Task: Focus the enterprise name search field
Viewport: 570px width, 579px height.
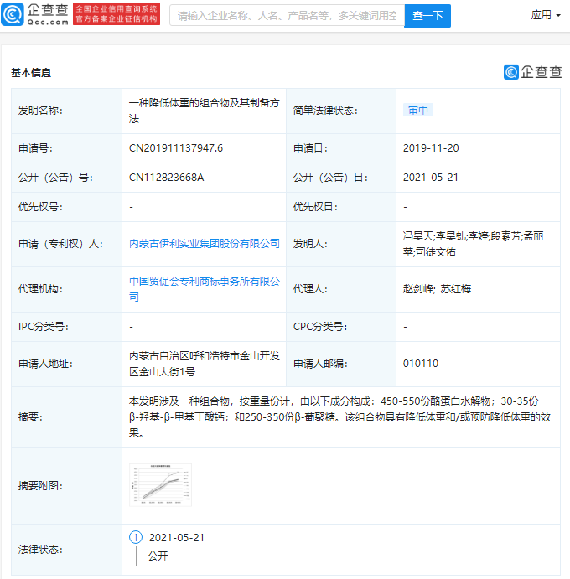Action: pos(287,16)
